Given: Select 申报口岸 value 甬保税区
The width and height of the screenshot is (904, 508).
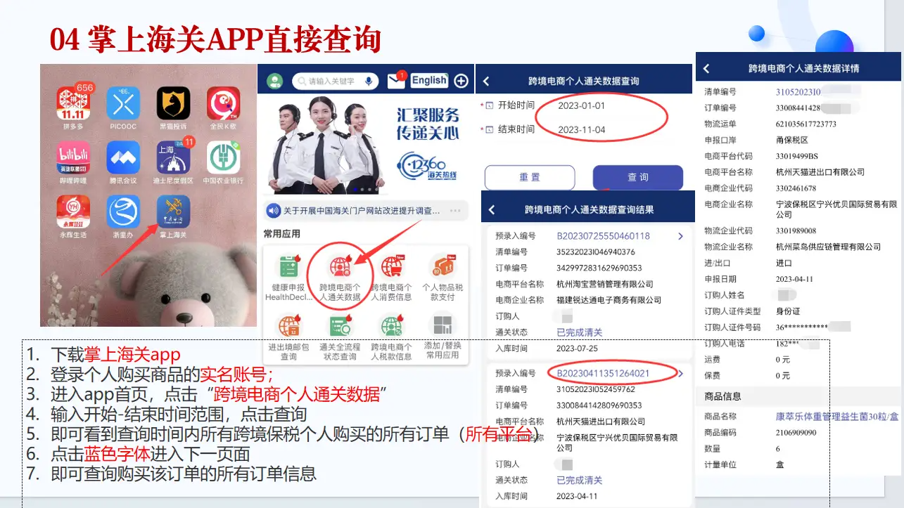Looking at the screenshot, I should click(791, 141).
